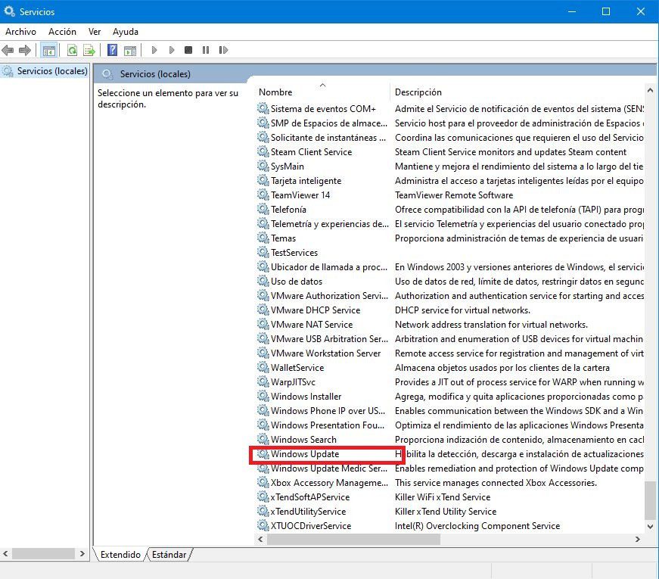Screen dimensions: 659x579
Task: Switch to the Extendido tab
Action: coord(120,555)
